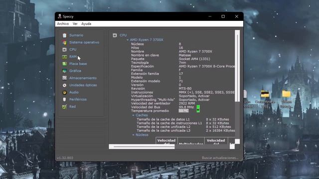
Task: Click the Sumario clipboard icon
Action: click(64, 35)
